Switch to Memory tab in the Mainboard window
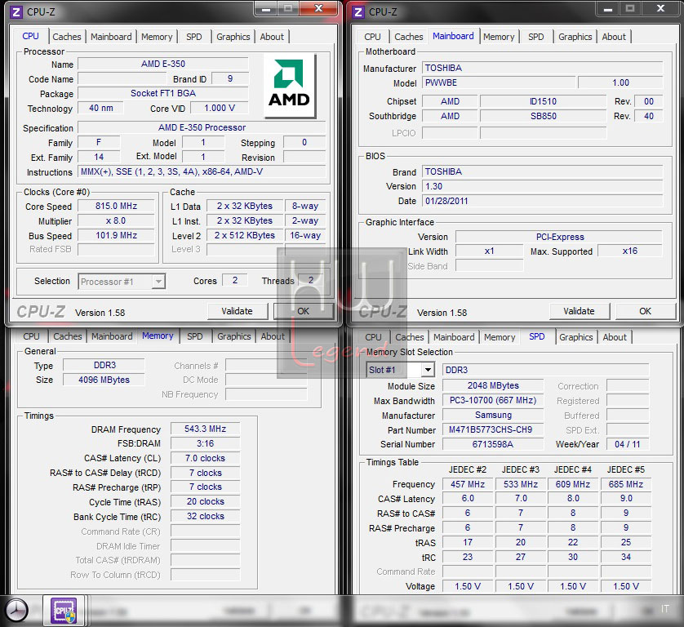Image resolution: width=684 pixels, height=627 pixels. coord(499,37)
